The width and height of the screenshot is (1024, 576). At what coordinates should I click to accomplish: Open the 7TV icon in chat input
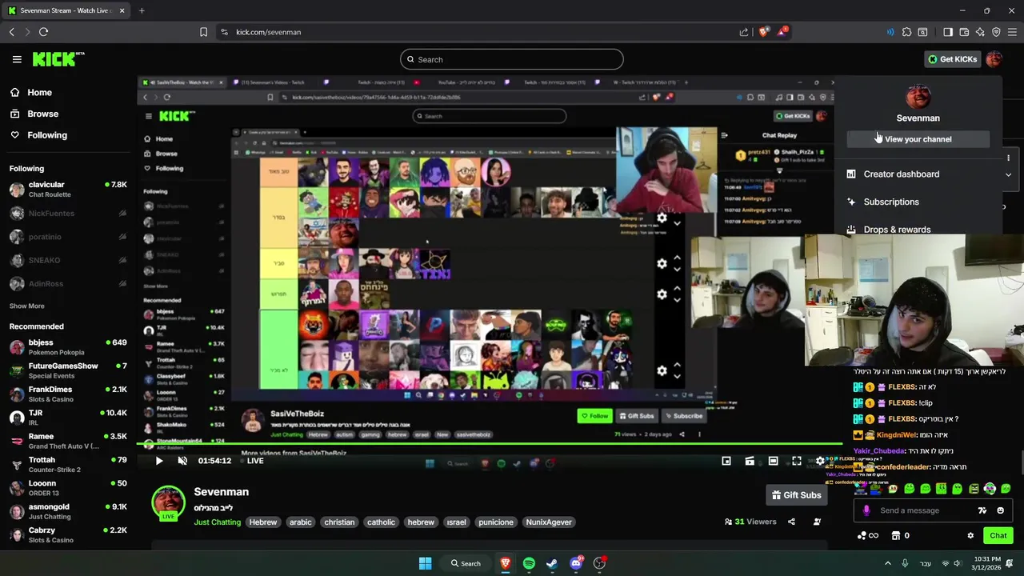982,510
